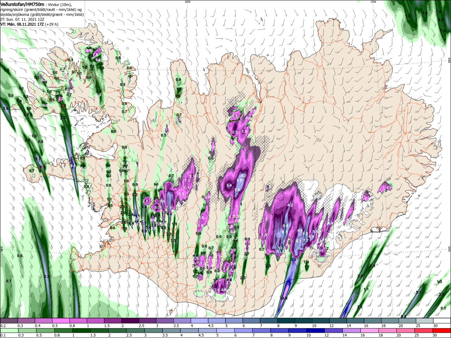Click the "0.2" label in the snow legend
451x338 pixels.
coord(3,326)
